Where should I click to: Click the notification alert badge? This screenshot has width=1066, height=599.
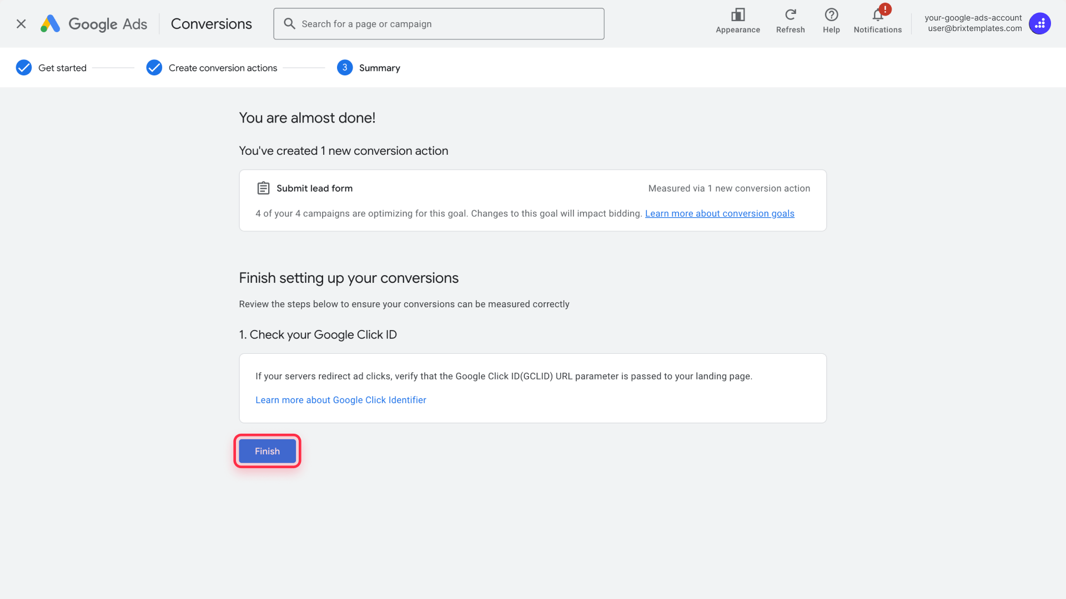click(x=884, y=8)
